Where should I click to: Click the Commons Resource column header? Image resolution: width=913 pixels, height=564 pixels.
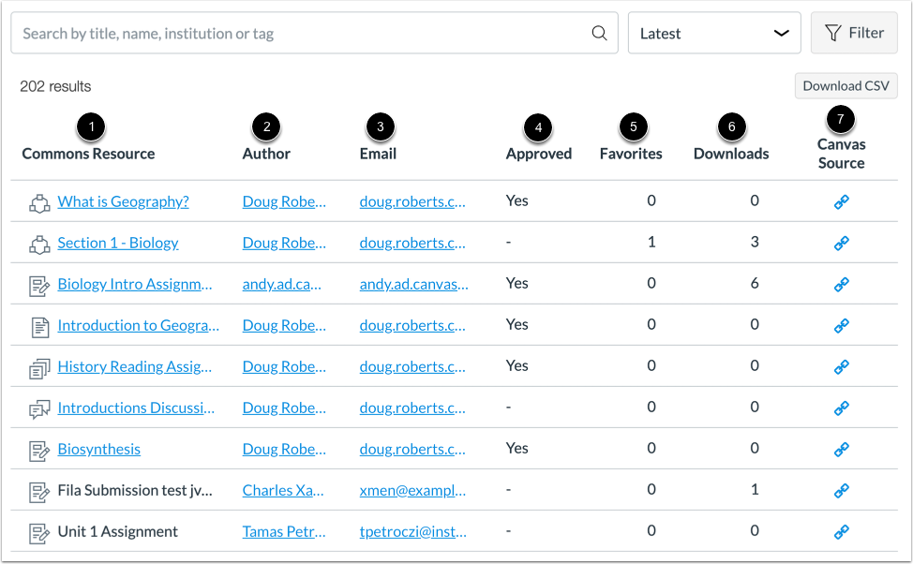pos(88,153)
